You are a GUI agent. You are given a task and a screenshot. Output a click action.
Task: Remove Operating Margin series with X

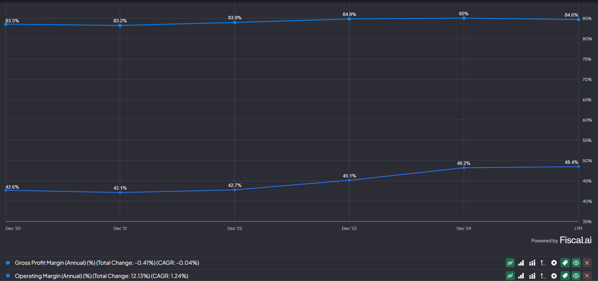pos(587,276)
